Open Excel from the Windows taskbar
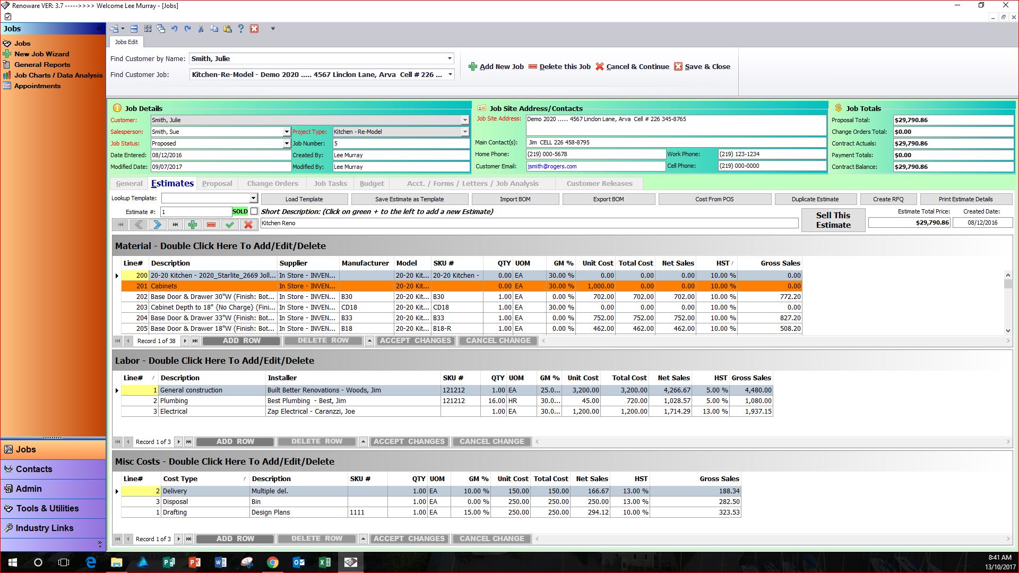The height and width of the screenshot is (573, 1019). (324, 562)
